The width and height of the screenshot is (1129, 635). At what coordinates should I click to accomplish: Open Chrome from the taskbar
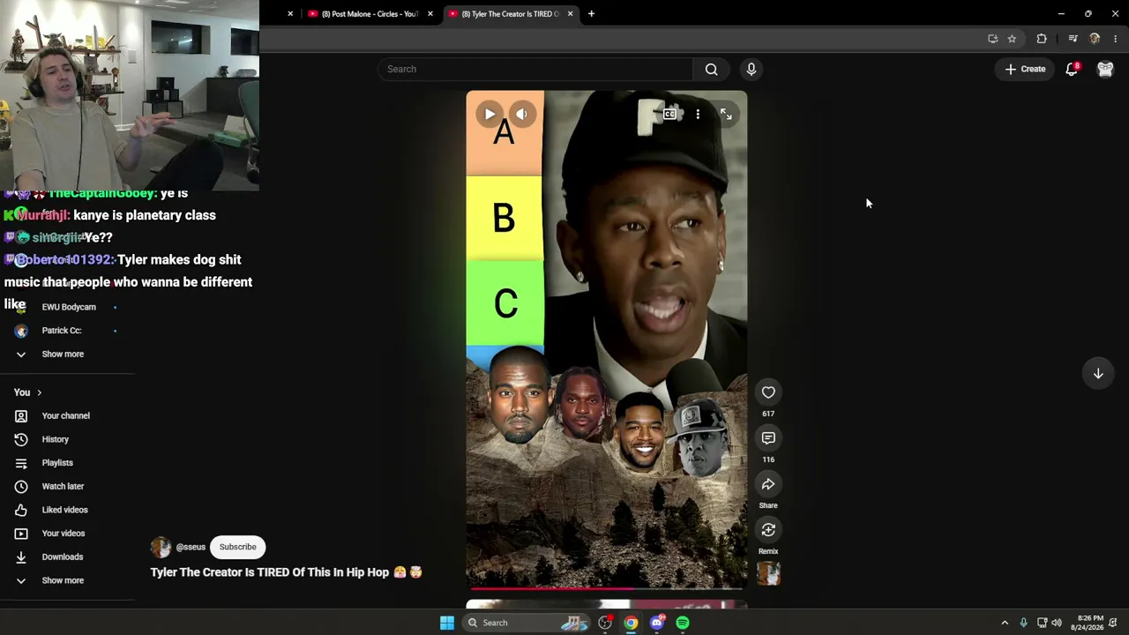(631, 623)
